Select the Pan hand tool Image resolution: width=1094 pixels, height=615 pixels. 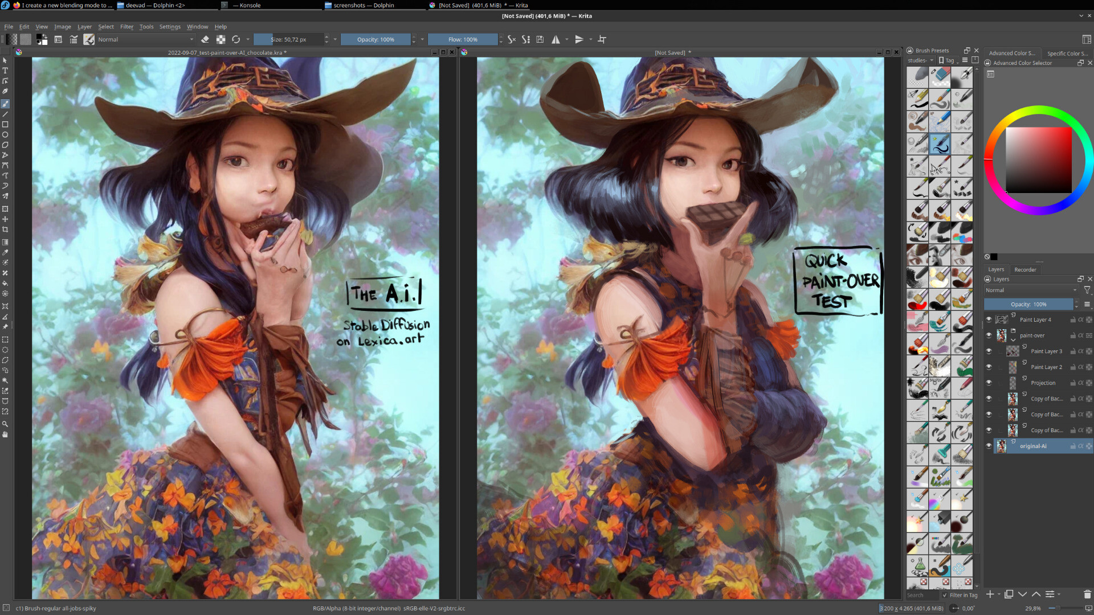(x=5, y=434)
